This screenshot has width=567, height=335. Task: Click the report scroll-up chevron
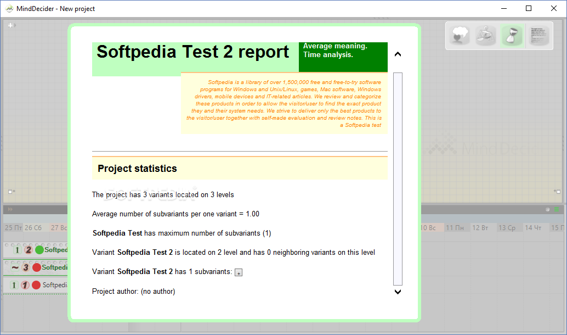click(398, 54)
